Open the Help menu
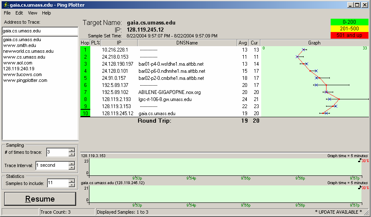The image size is (371, 217). click(47, 13)
